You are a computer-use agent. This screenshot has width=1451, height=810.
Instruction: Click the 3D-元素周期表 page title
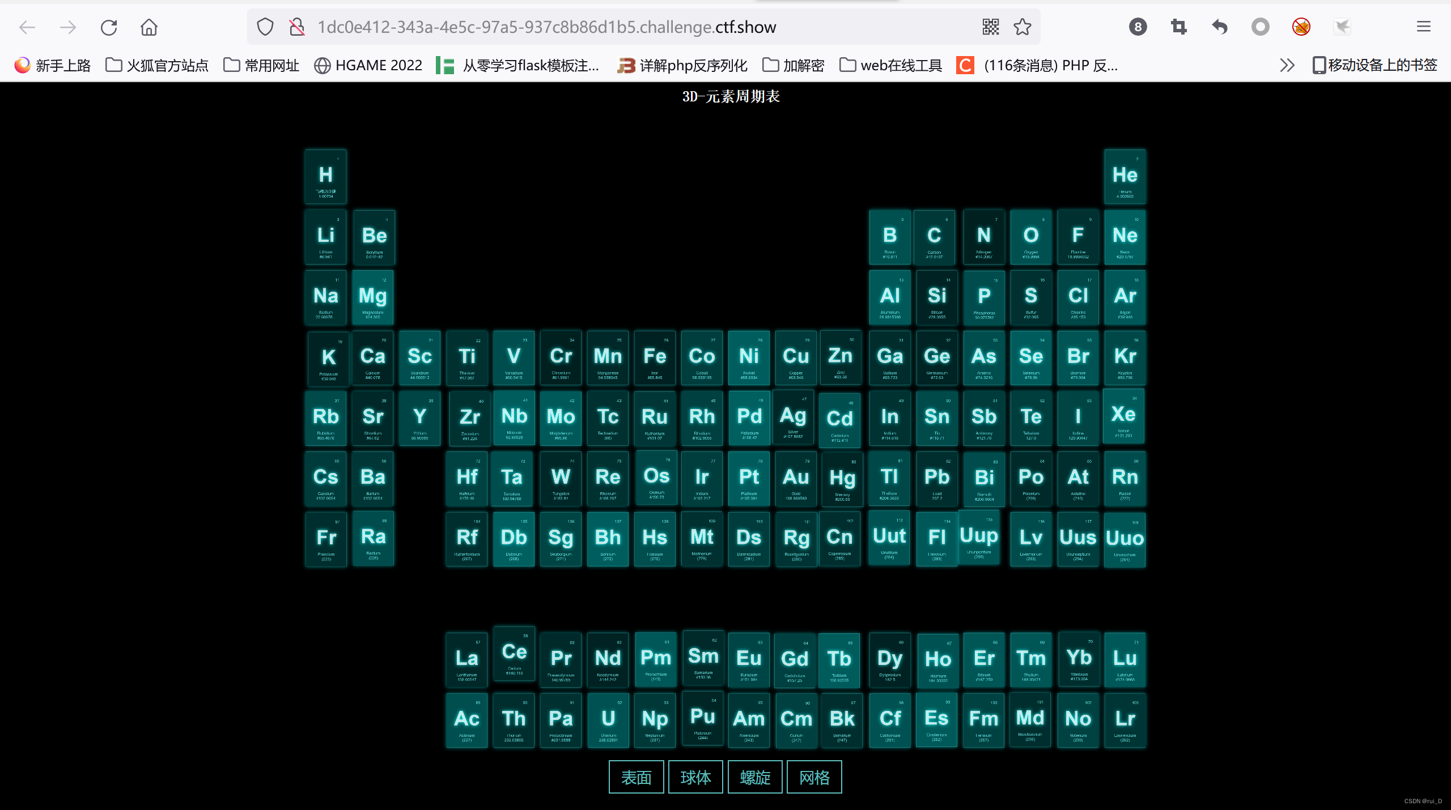[731, 96]
